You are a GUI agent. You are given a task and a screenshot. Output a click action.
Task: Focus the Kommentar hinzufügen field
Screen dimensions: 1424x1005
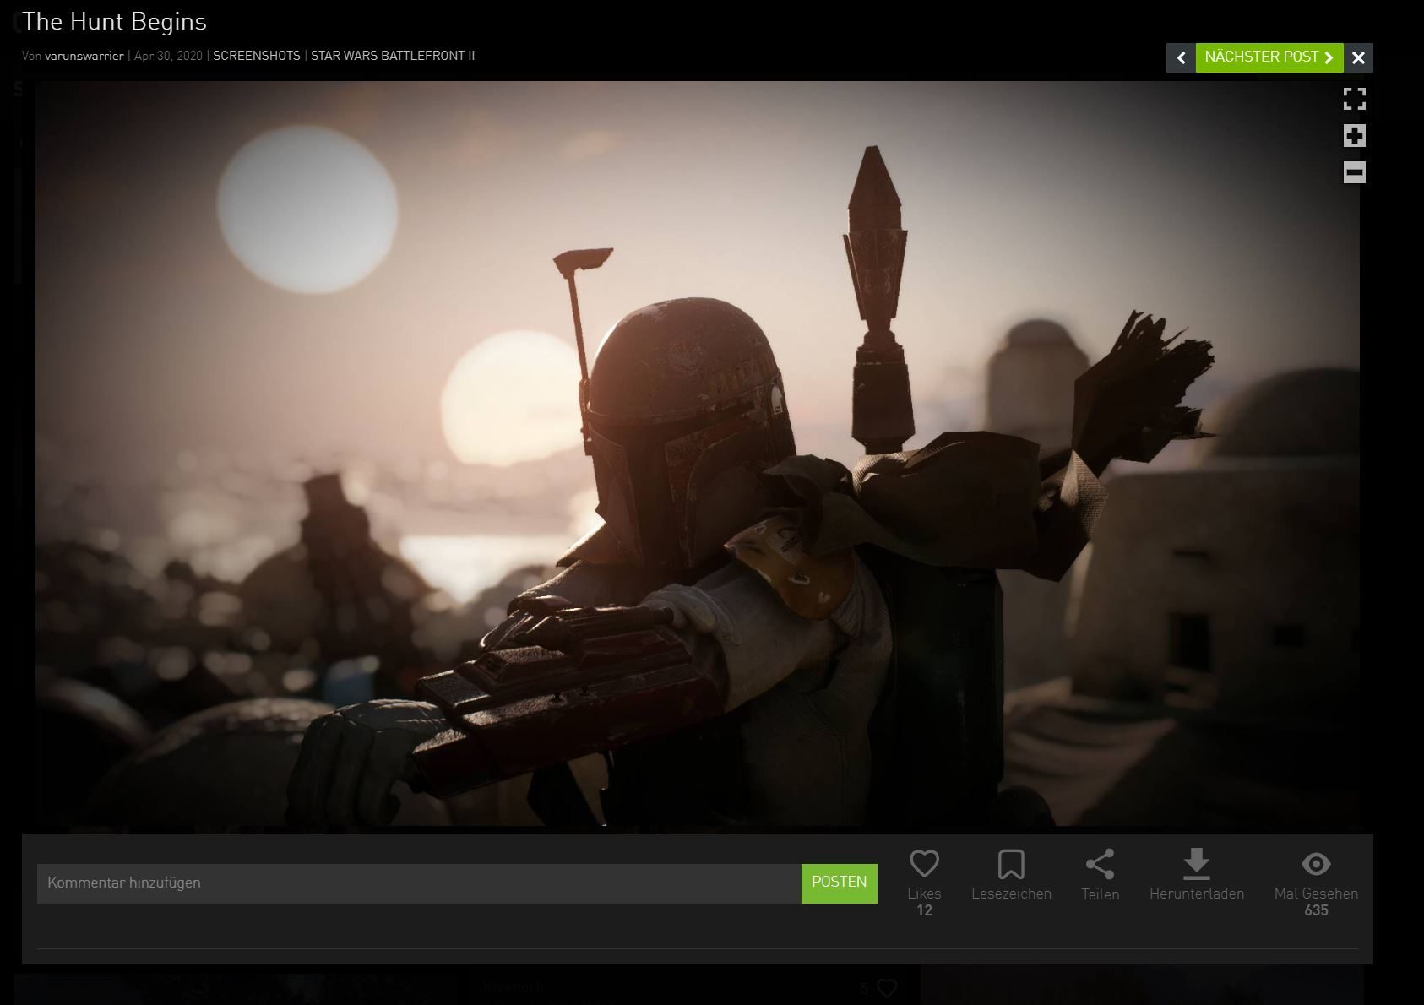419,883
